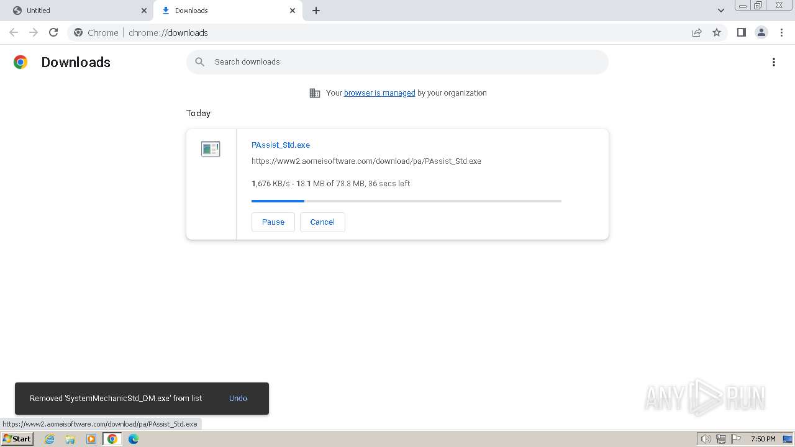Screen dimensions: 795x447
Task: Cancel the PAssist_Std.exe download
Action: point(322,222)
